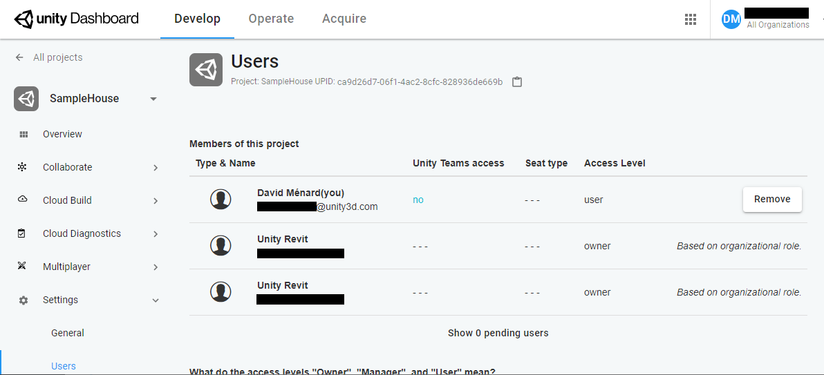The height and width of the screenshot is (375, 824).
Task: Select Users in the sidebar
Action: pyautogui.click(x=64, y=366)
